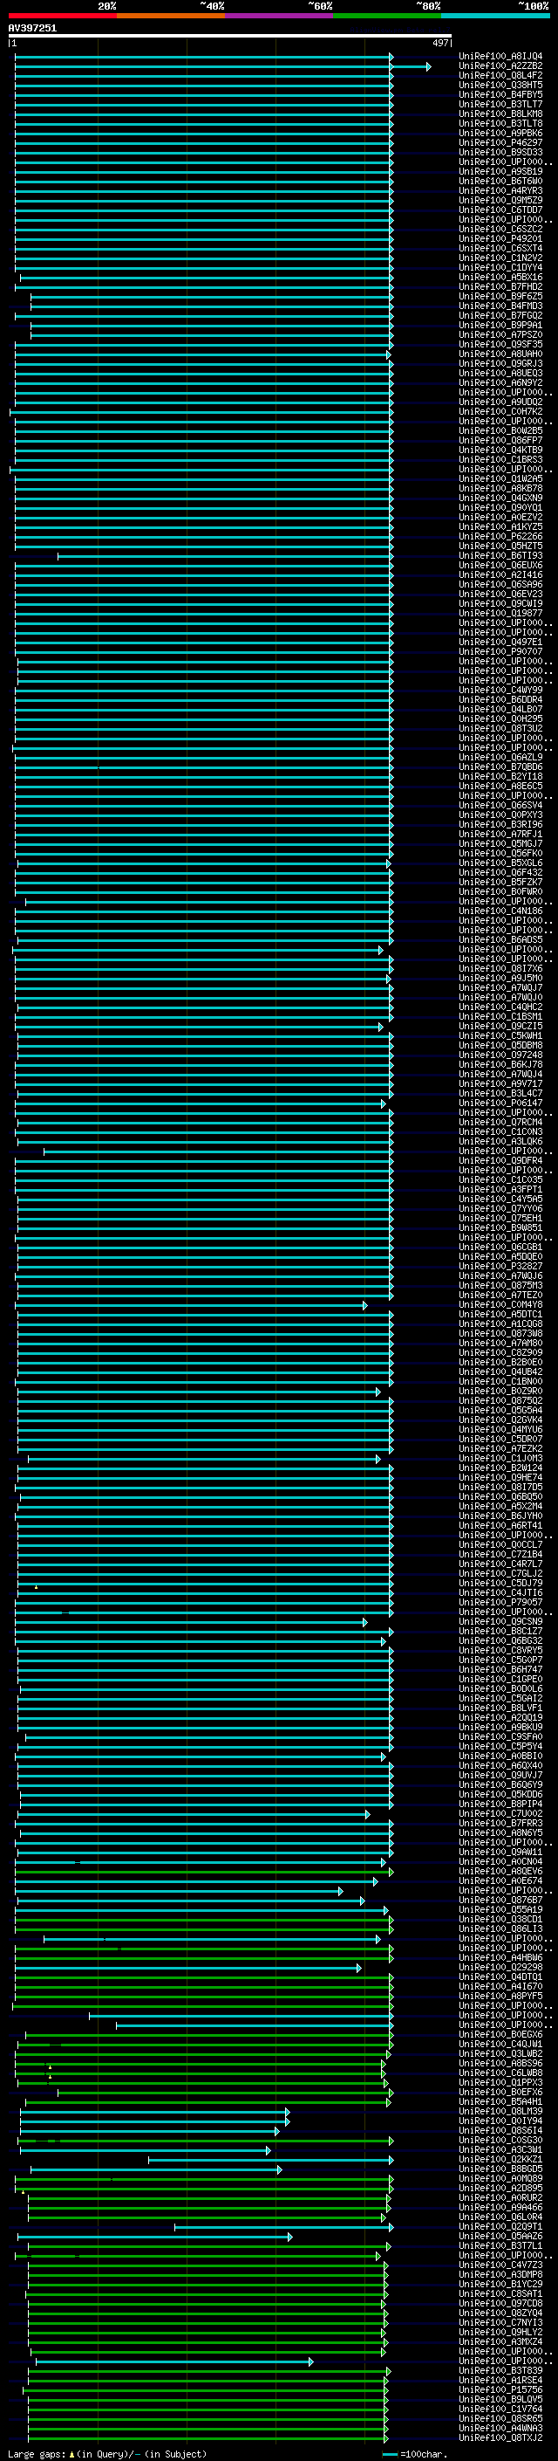Select hit label UniRef100_B3TLT8
The image size is (558, 2461).
coord(500,123)
